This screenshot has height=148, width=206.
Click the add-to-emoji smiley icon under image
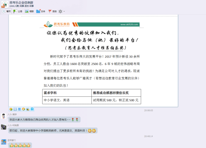tap(24, 109)
